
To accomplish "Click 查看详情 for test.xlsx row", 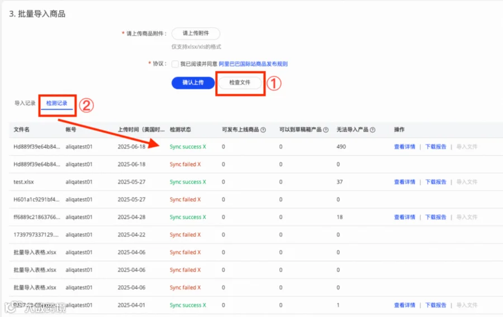I will click(x=404, y=182).
